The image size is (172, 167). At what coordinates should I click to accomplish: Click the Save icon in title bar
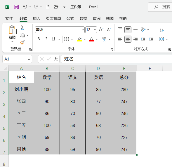point(16,7)
